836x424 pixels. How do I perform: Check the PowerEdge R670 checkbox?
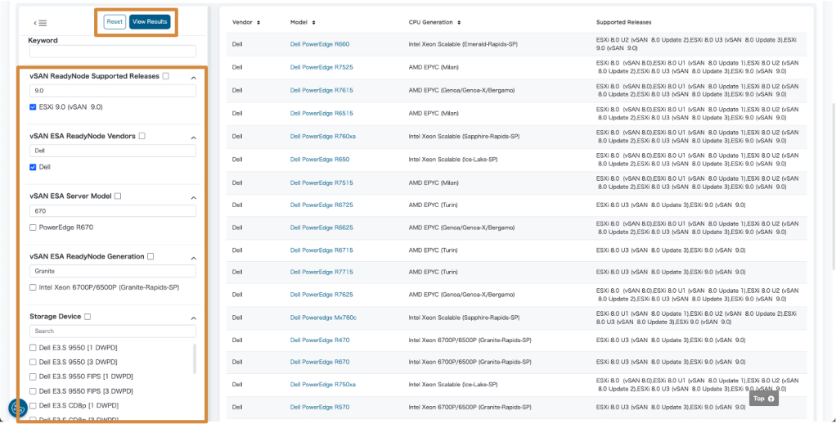pyautogui.click(x=33, y=228)
